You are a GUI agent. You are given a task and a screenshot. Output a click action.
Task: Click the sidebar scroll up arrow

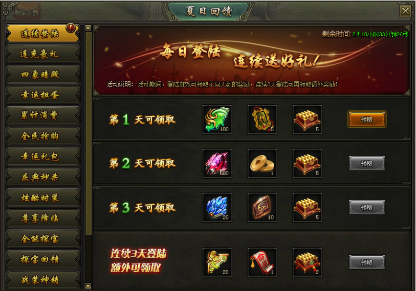click(88, 28)
